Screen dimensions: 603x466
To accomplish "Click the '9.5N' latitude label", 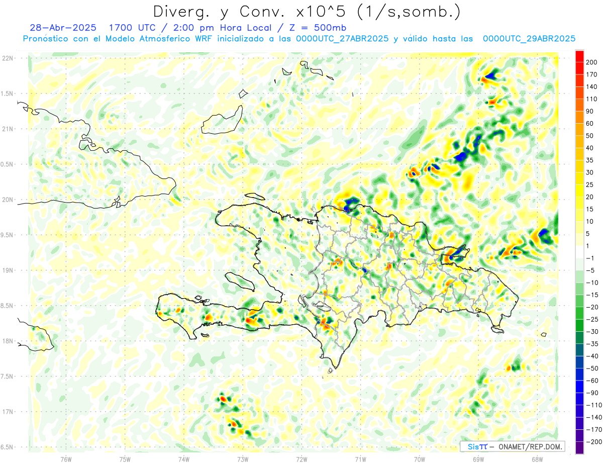I will (8, 235).
